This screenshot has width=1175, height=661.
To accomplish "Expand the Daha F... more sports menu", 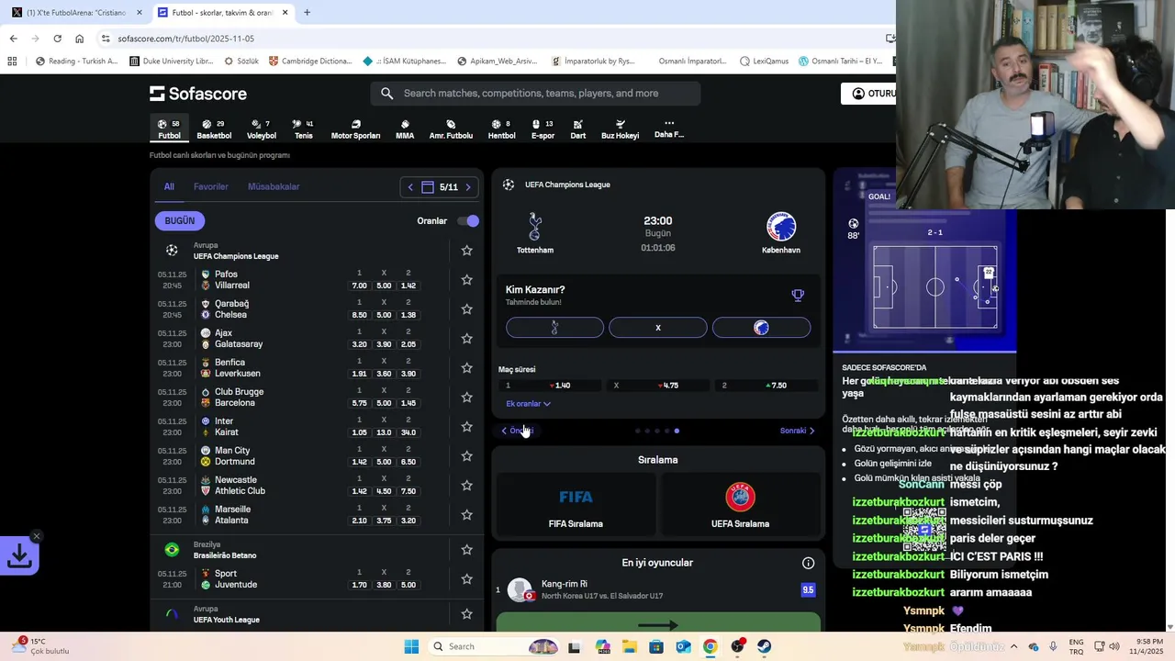I will point(668,129).
